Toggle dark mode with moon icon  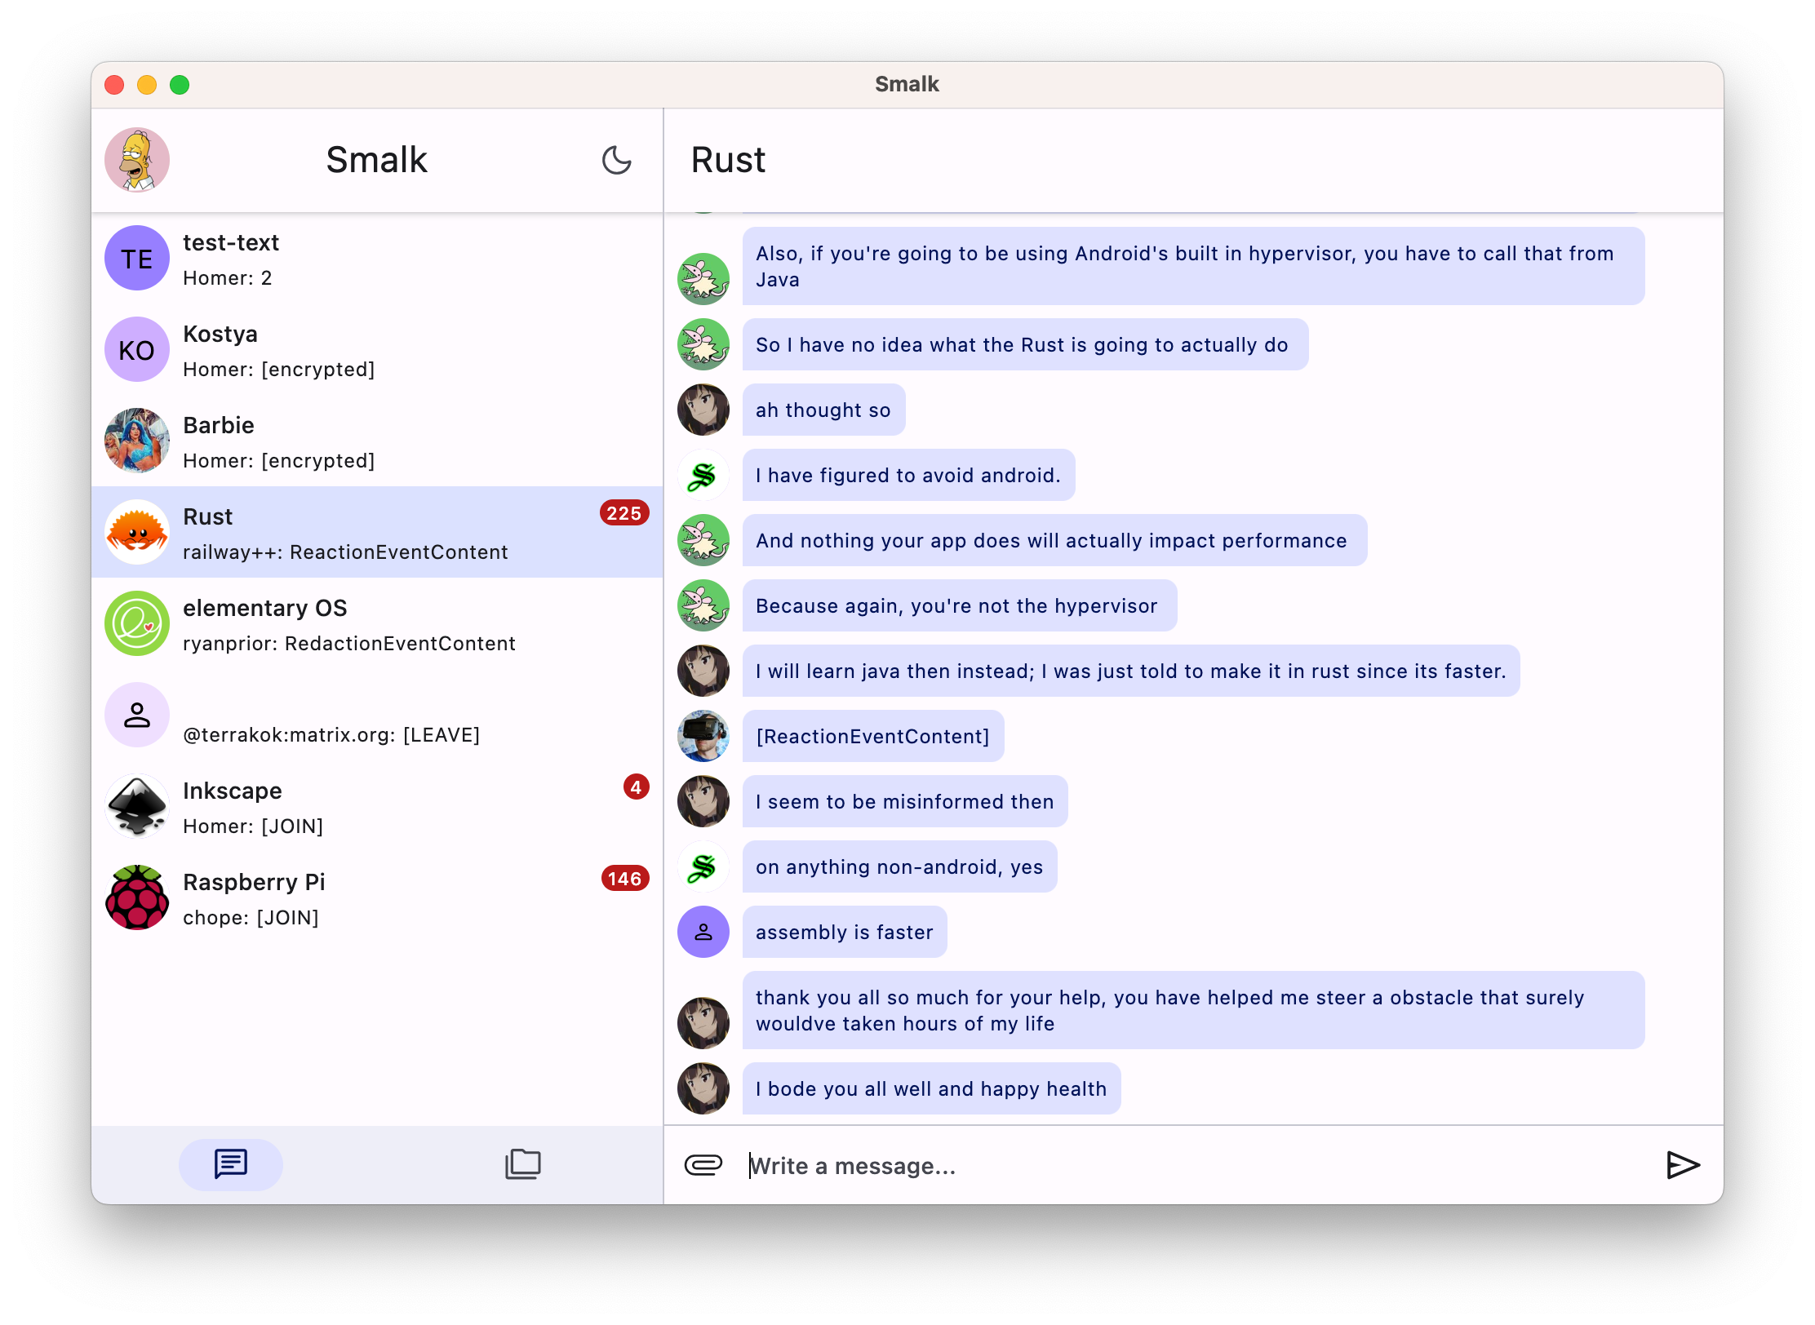(616, 160)
